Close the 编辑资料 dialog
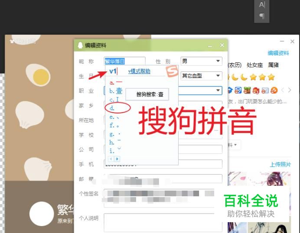The height and width of the screenshot is (233, 300). [x=222, y=45]
